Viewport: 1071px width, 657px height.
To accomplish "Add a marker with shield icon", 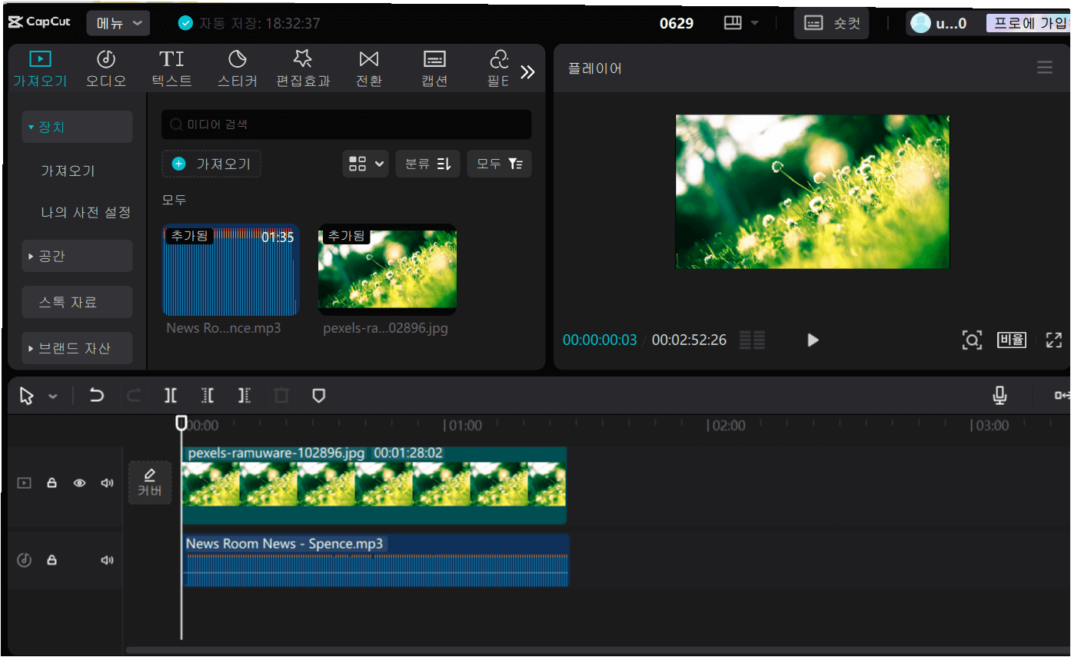I will click(318, 396).
